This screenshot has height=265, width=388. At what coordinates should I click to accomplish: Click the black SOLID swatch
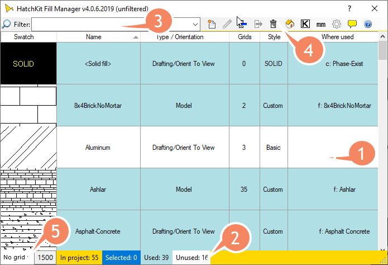coord(28,63)
